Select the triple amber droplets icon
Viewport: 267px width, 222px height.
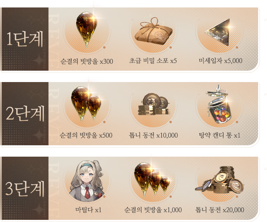coord(152,179)
